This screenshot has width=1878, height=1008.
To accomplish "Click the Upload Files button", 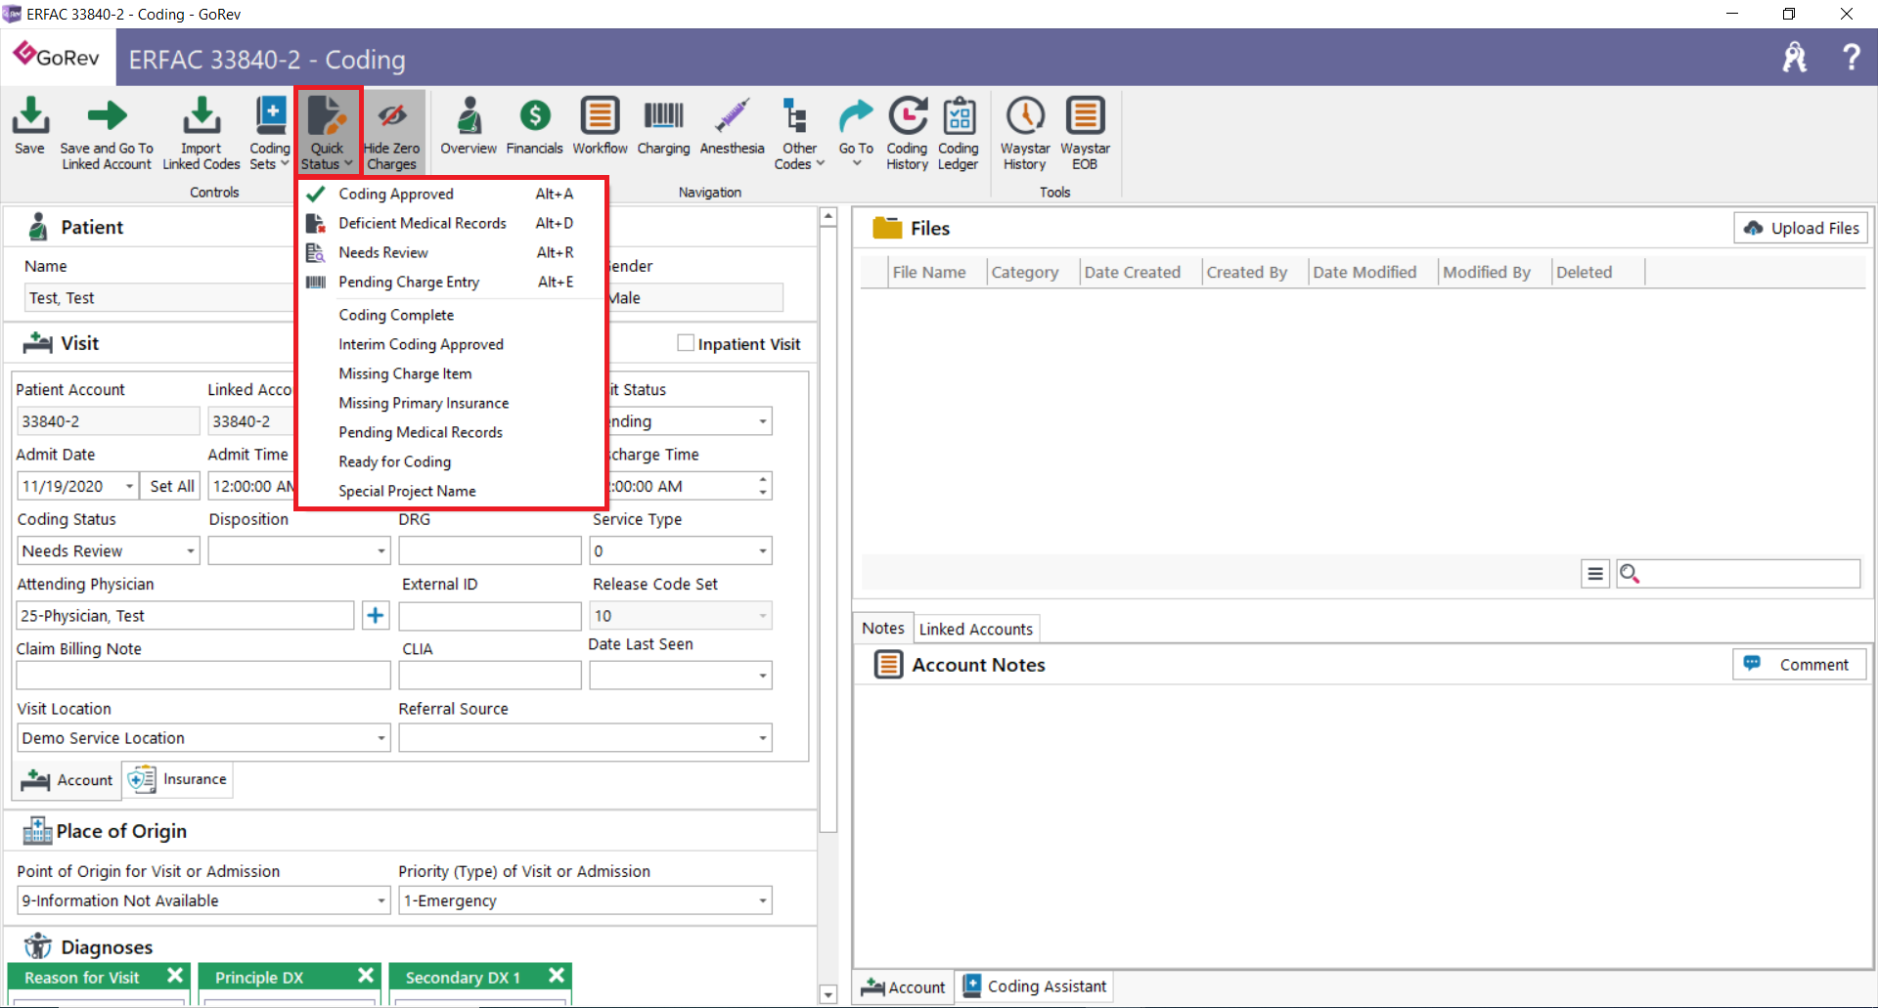I will [x=1801, y=228].
